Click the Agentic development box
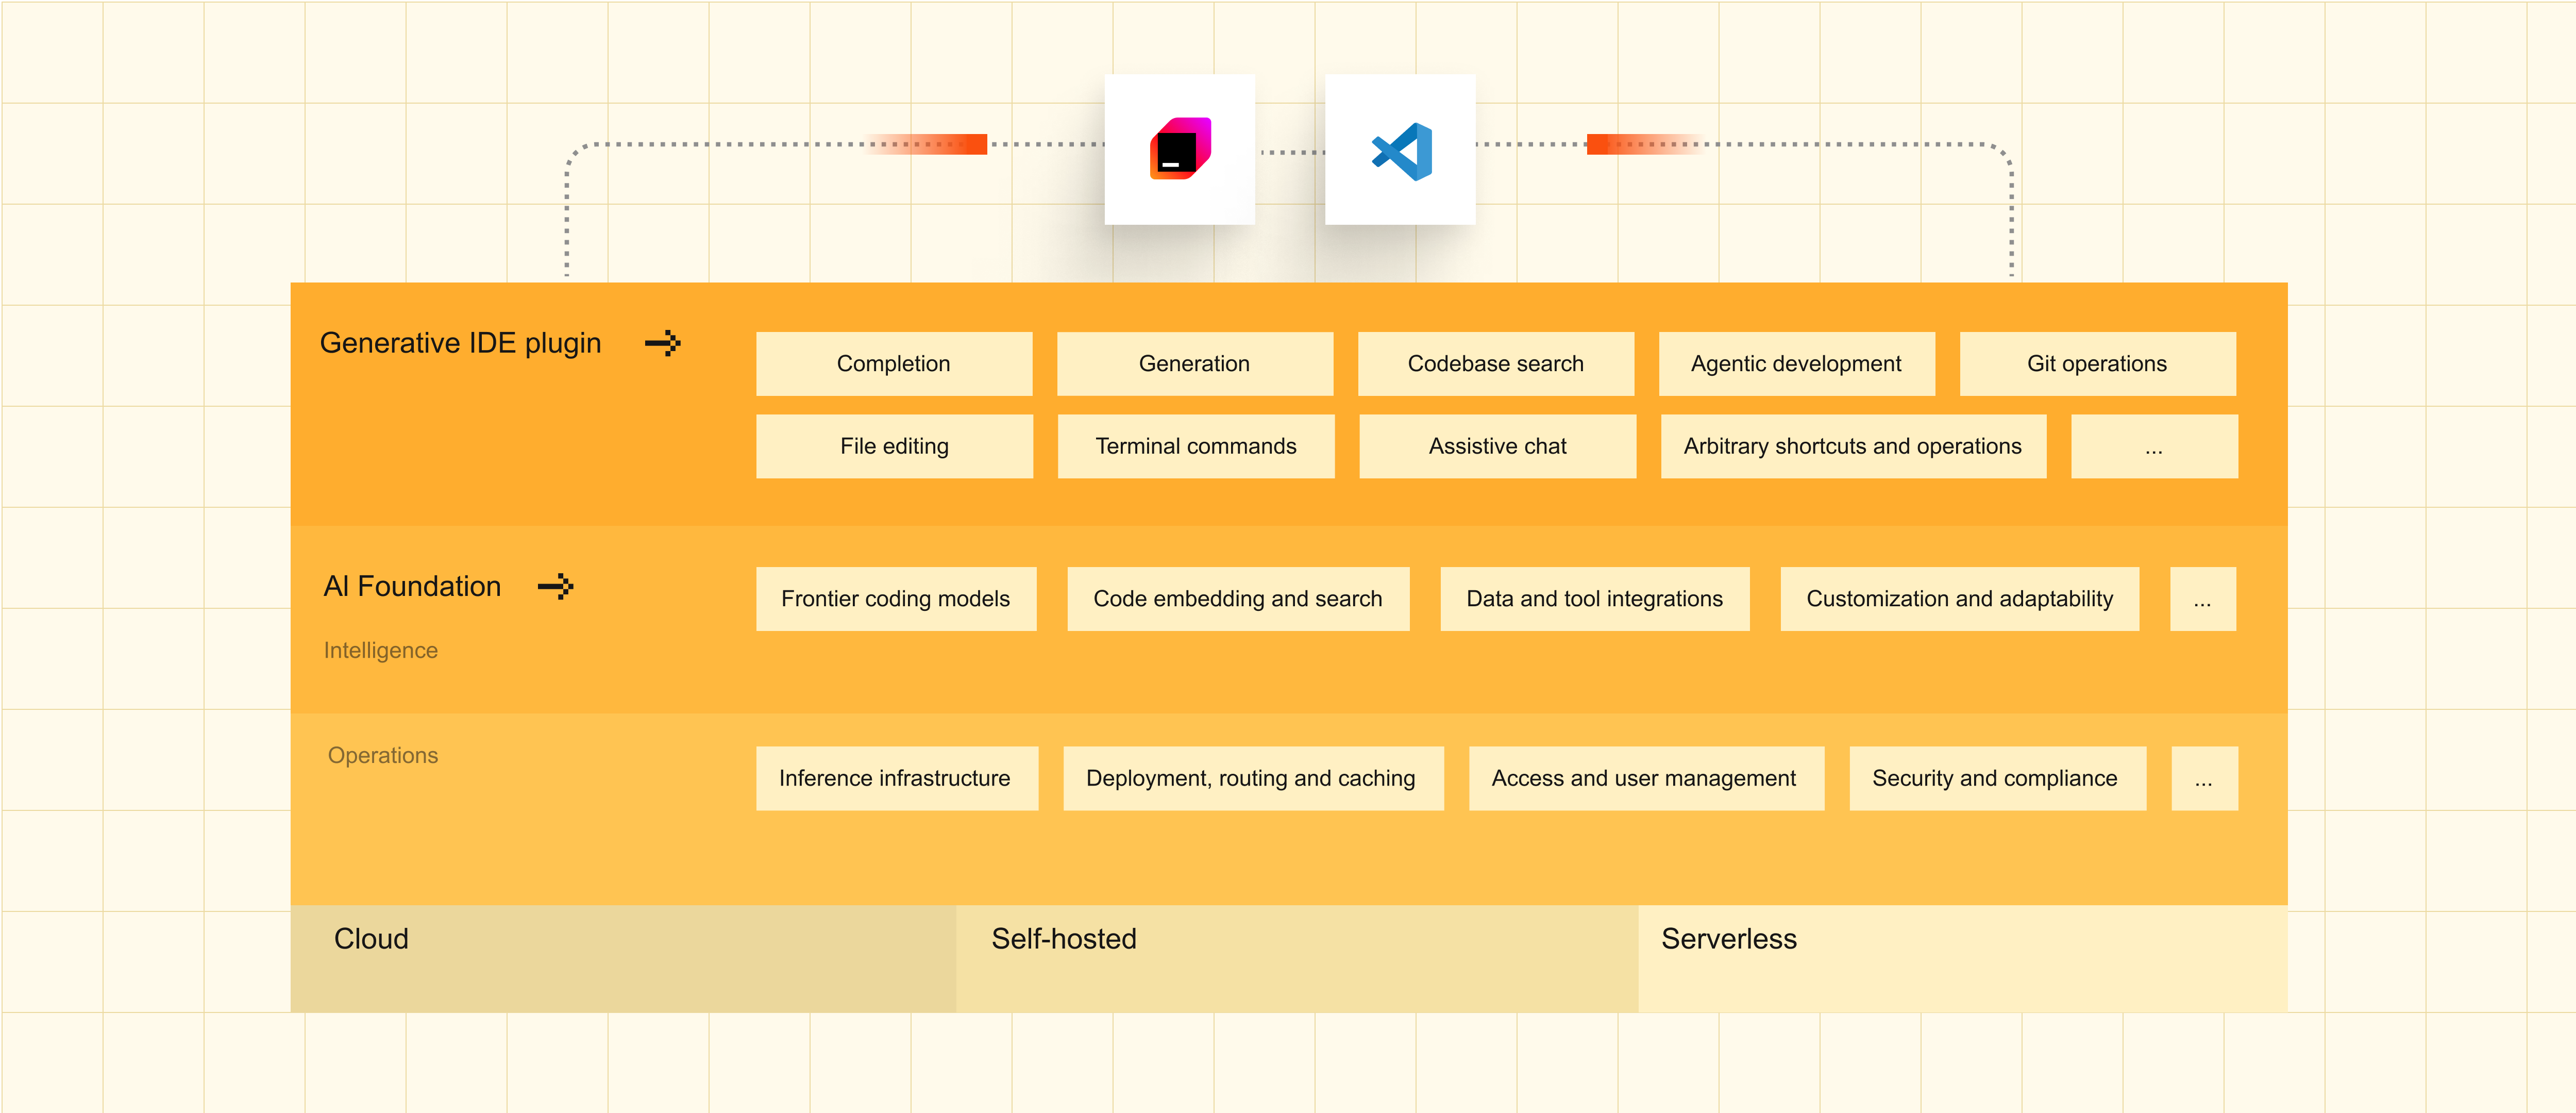This screenshot has height=1113, width=2576. (1796, 364)
